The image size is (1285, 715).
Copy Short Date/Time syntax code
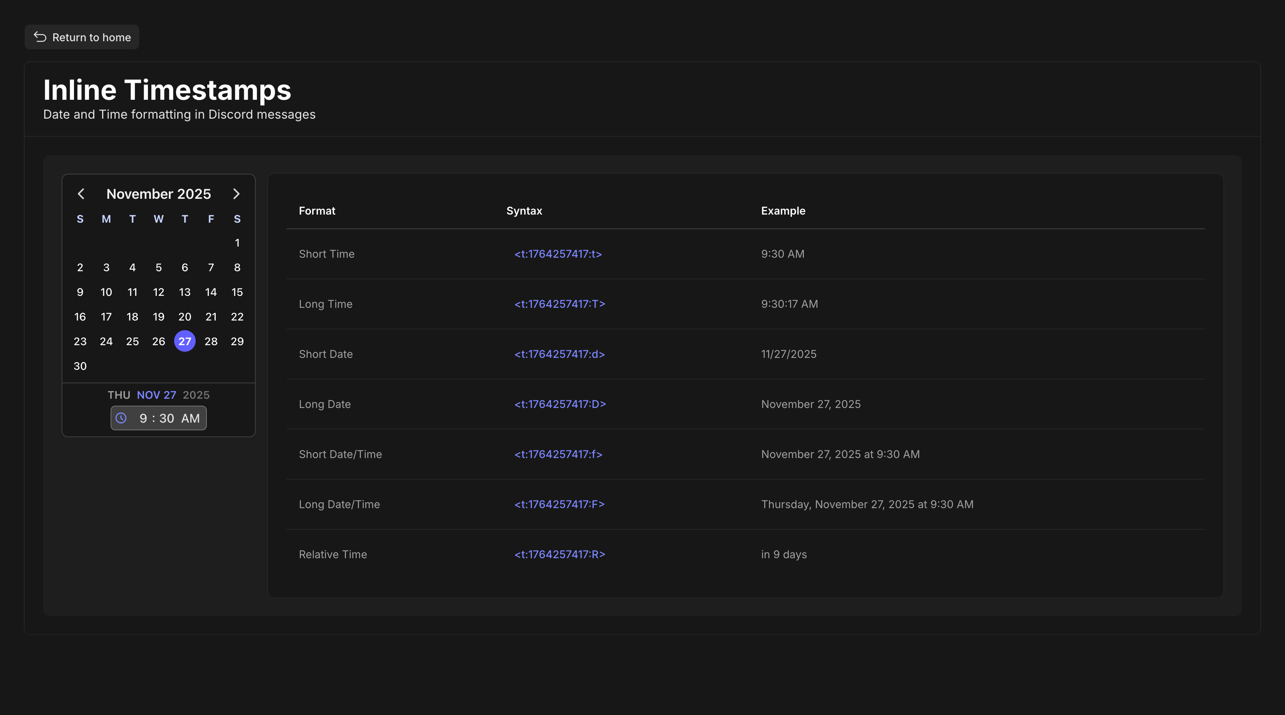click(558, 454)
